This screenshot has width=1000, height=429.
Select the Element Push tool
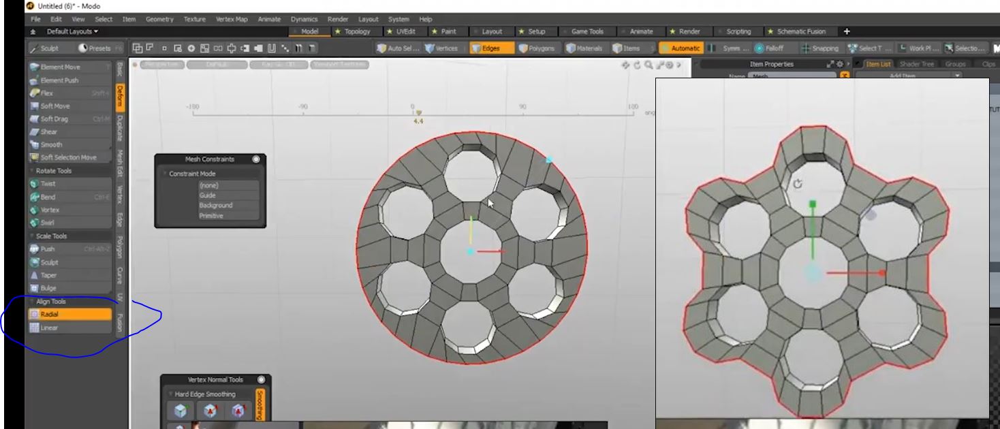point(69,80)
